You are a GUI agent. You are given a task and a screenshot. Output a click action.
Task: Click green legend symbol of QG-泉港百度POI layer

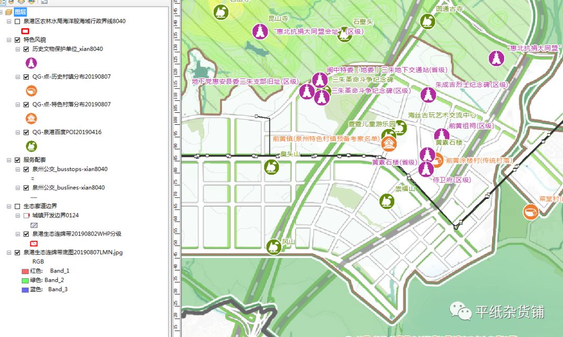tap(31, 146)
